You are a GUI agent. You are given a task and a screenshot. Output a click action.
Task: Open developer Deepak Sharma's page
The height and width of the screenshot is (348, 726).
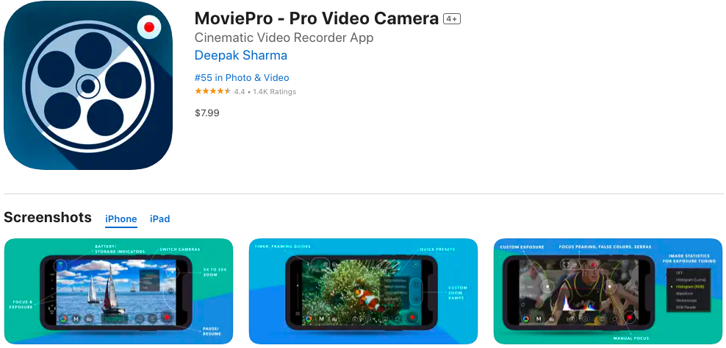pos(241,55)
